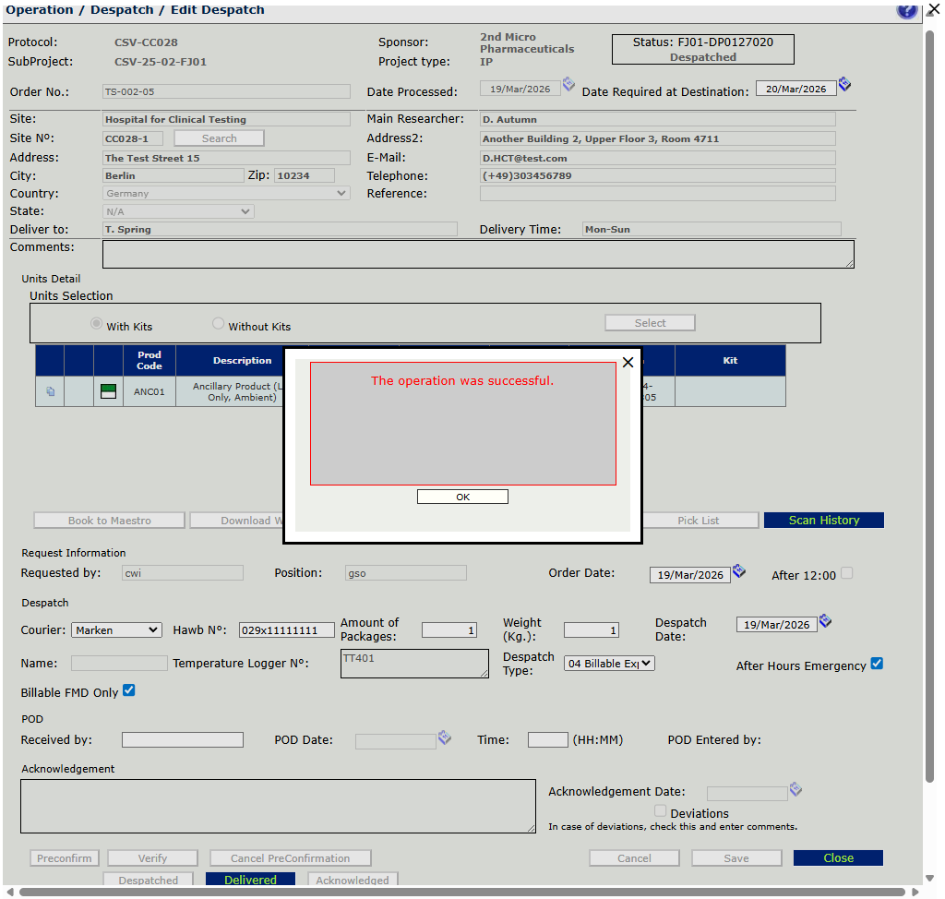Open the help question mark icon
The width and height of the screenshot is (945, 899).
pyautogui.click(x=906, y=10)
